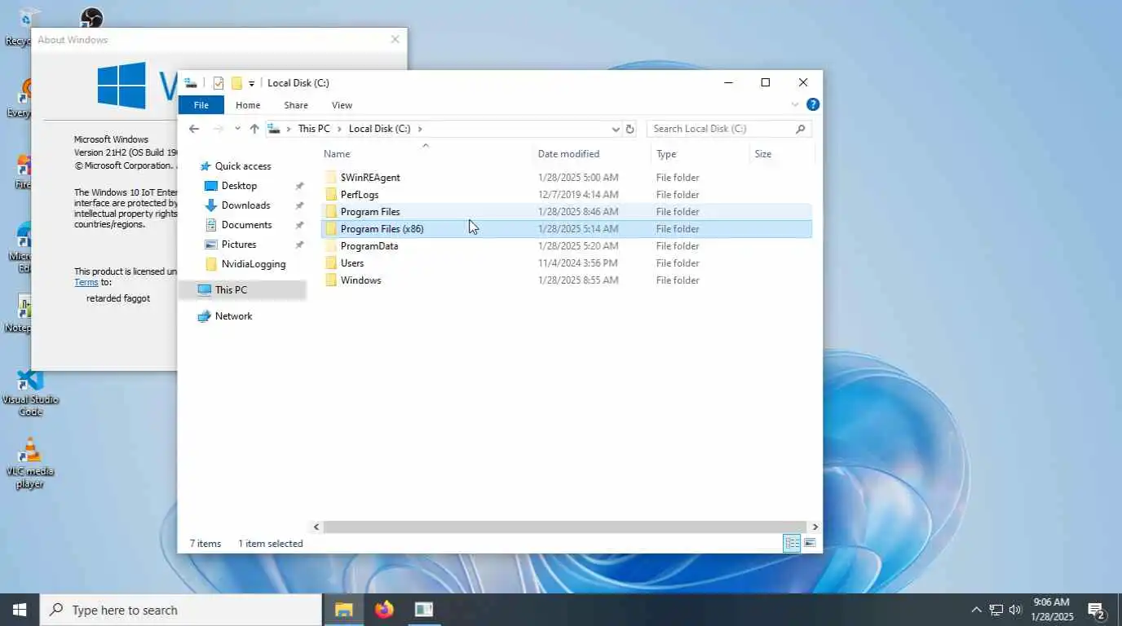Go up one level with Up arrow
The height and width of the screenshot is (626, 1122).
pos(254,129)
